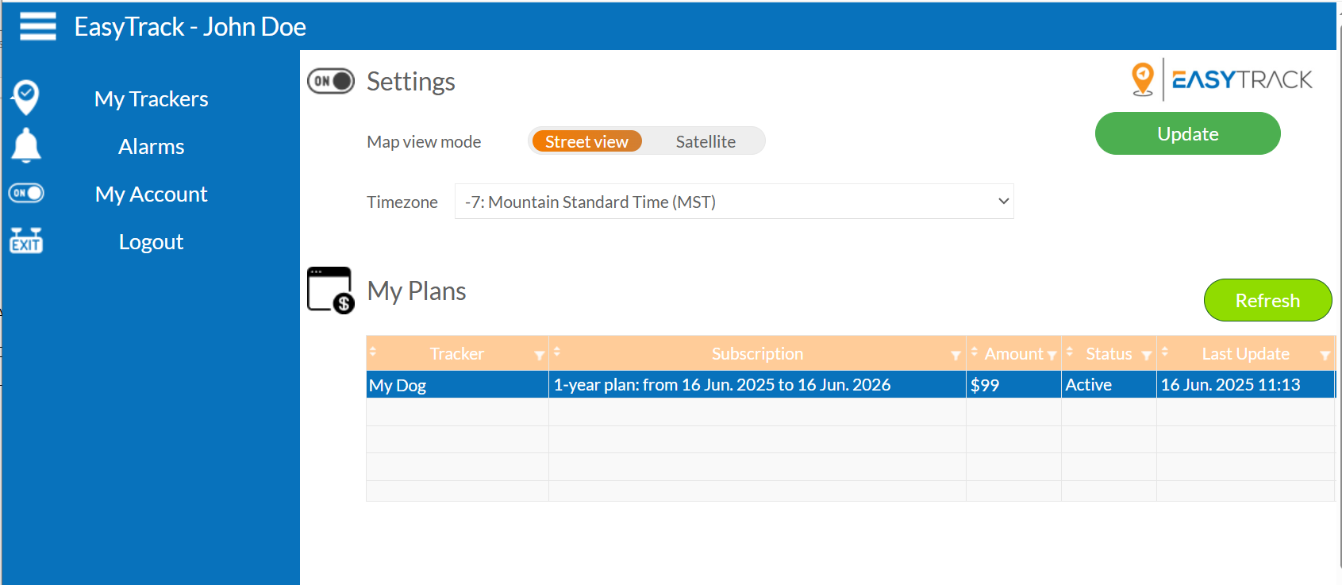This screenshot has height=585, width=1342.
Task: Open the Subscription column filter
Action: [956, 356]
